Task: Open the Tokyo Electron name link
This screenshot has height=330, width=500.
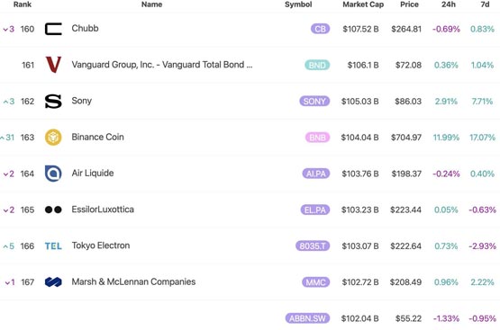Action: tap(101, 245)
